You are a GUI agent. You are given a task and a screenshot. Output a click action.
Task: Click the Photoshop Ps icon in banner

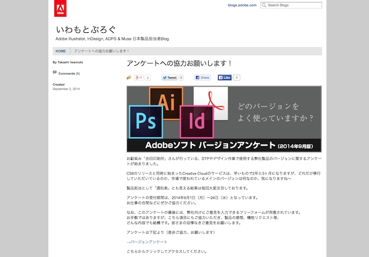(146, 122)
